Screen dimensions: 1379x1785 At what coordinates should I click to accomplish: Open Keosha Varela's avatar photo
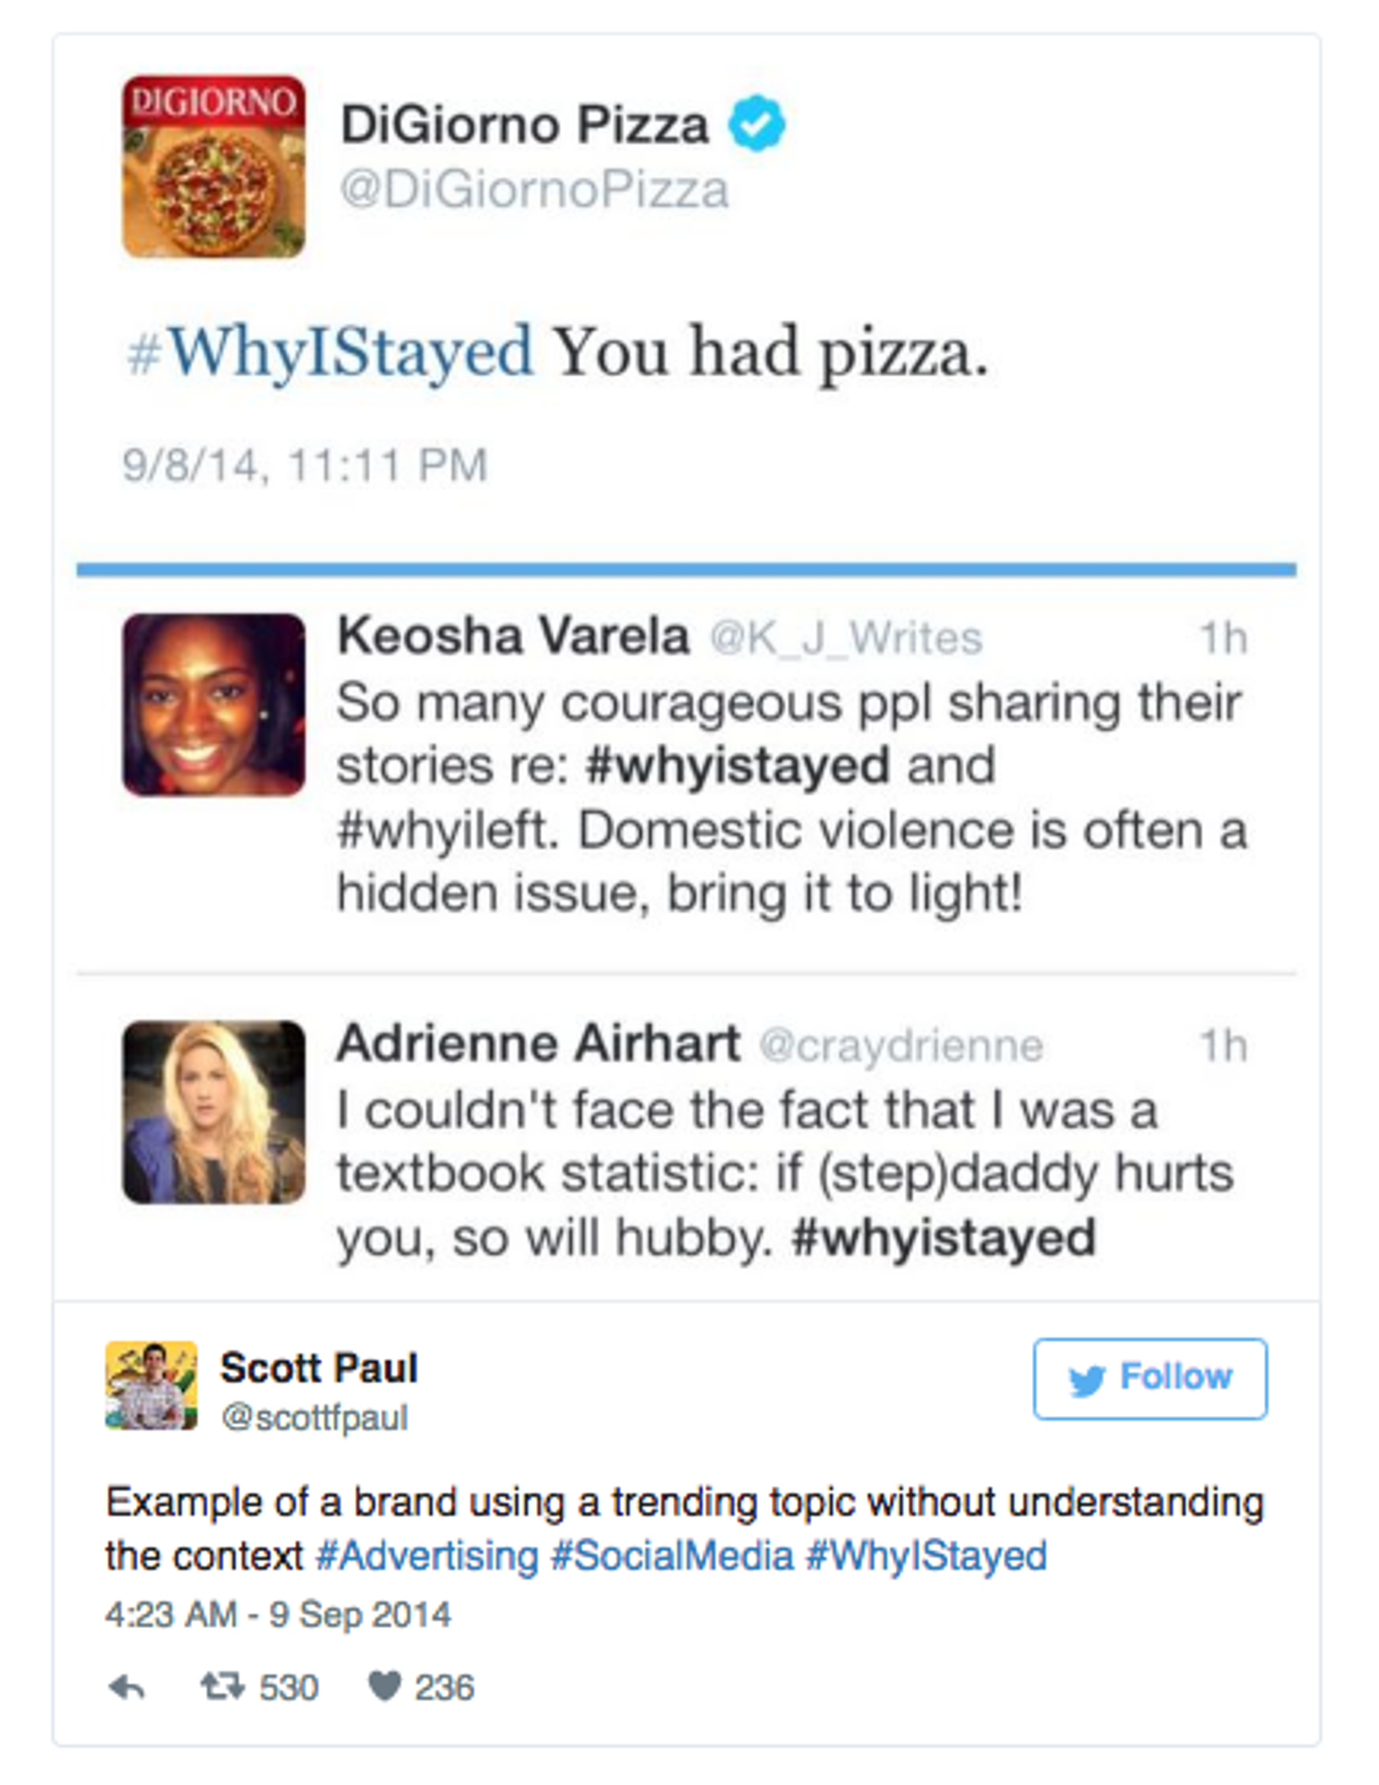click(214, 705)
